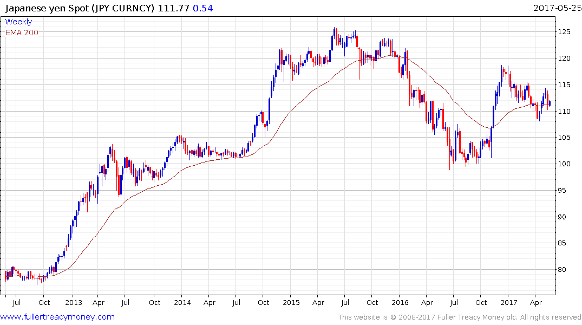Click the 120 price axis label
Screen dimensions: 582x325
(564, 58)
